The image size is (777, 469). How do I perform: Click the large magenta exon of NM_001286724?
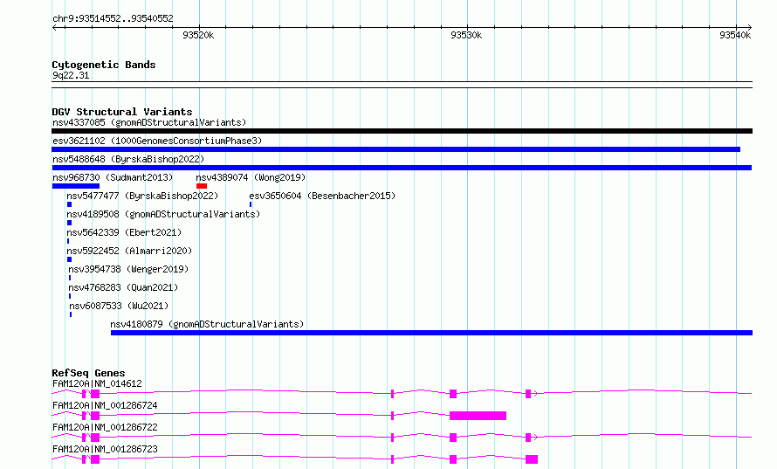tap(478, 416)
